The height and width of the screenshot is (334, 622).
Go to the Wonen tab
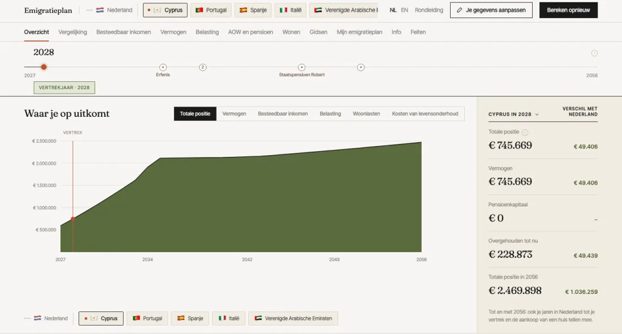[291, 32]
